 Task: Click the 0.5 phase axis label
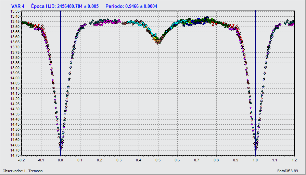click(x=158, y=160)
